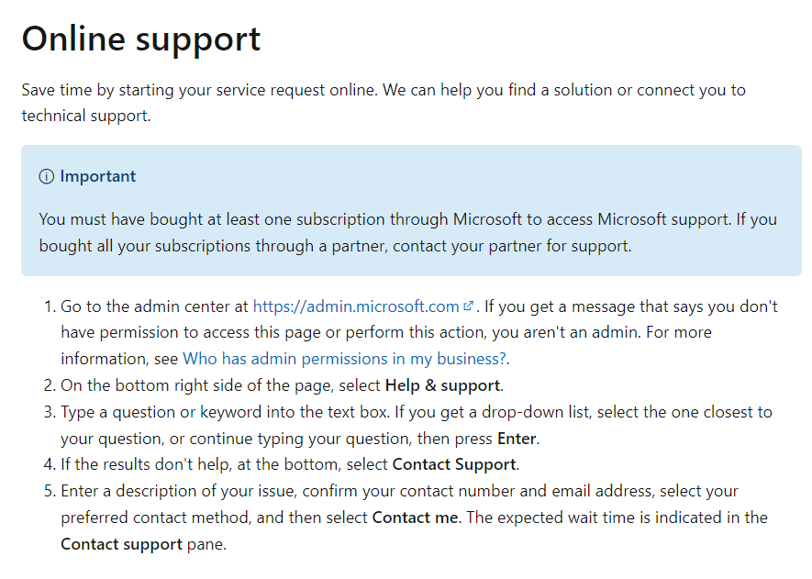Click the 'Save time by starting' intro paragraph
Image resolution: width=812 pixels, height=579 pixels.
click(384, 103)
